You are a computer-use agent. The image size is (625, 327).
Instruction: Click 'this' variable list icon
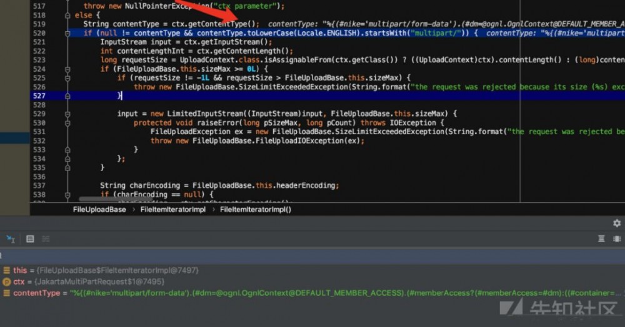(6, 270)
